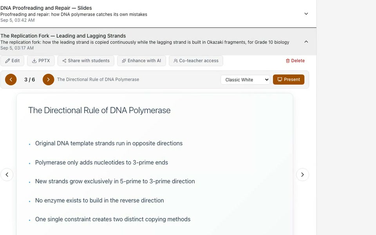Click the 3 / 6 slide counter
This screenshot has height=235, width=376.
(29, 80)
